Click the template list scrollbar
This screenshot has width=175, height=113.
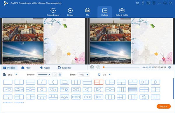[174, 89]
